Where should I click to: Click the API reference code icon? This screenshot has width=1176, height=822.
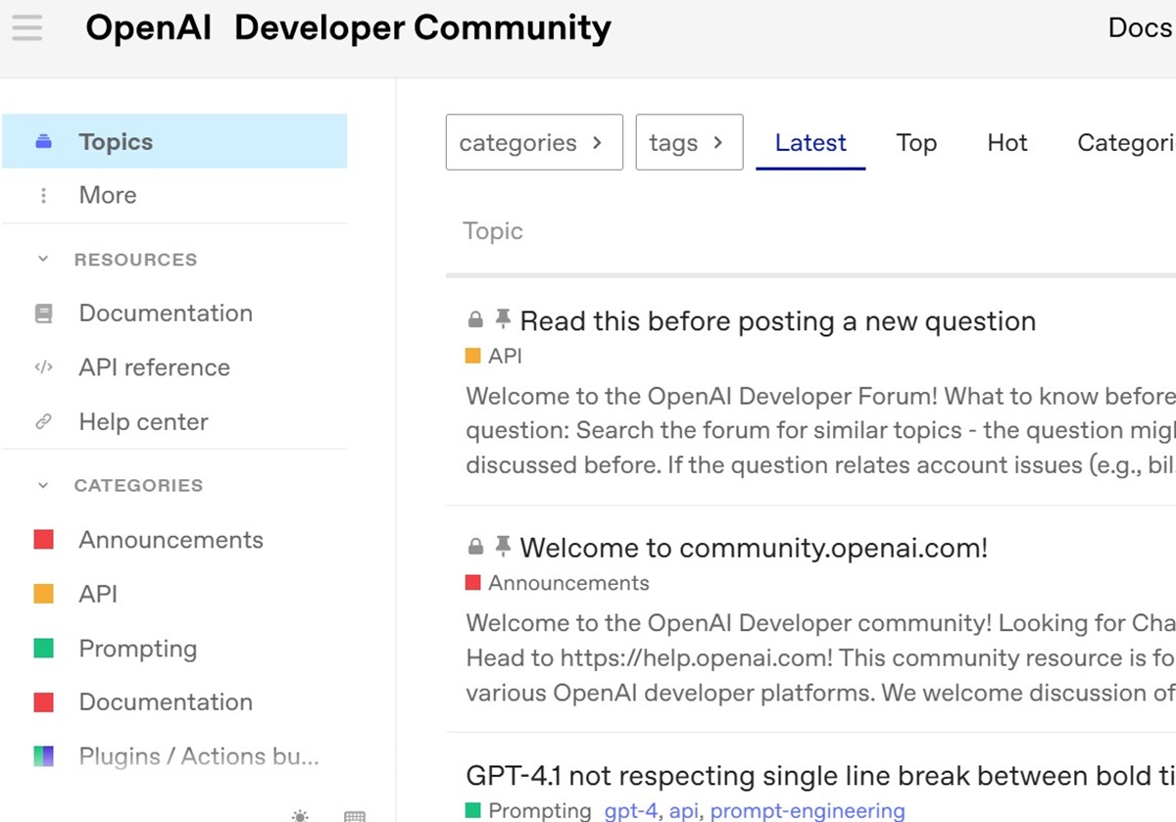tap(43, 368)
